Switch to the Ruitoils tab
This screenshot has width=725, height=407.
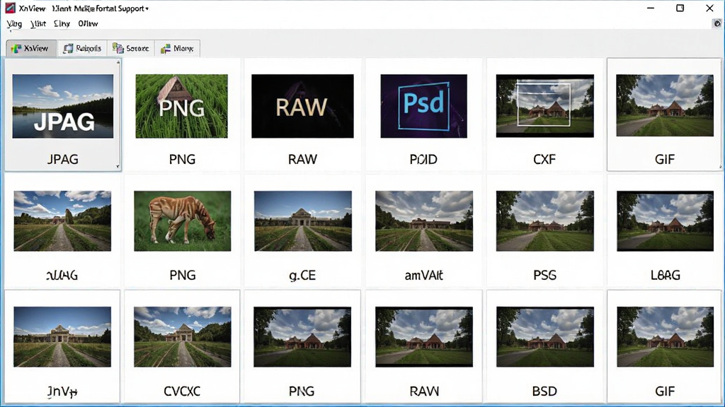click(82, 49)
